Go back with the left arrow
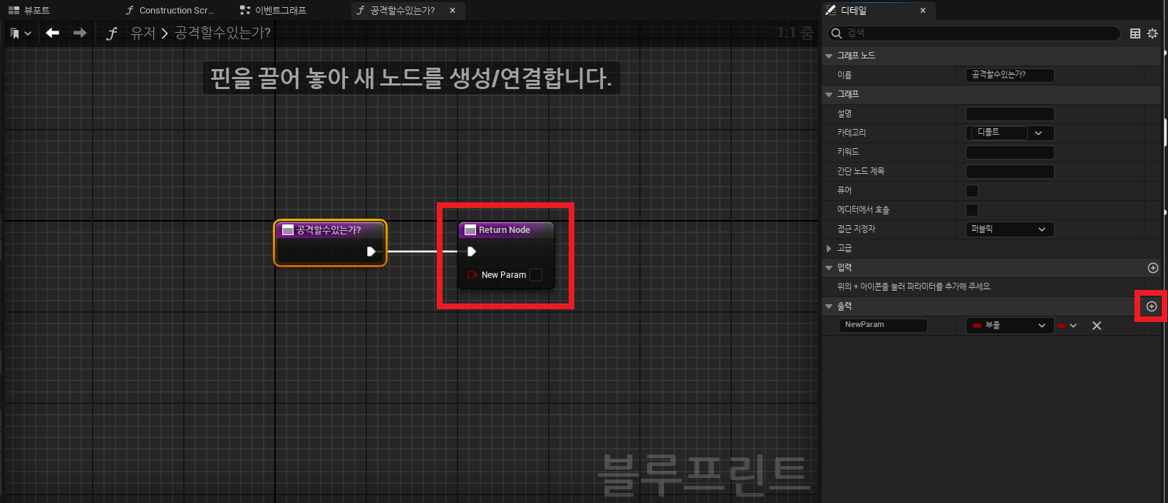The image size is (1168, 503). click(x=52, y=33)
